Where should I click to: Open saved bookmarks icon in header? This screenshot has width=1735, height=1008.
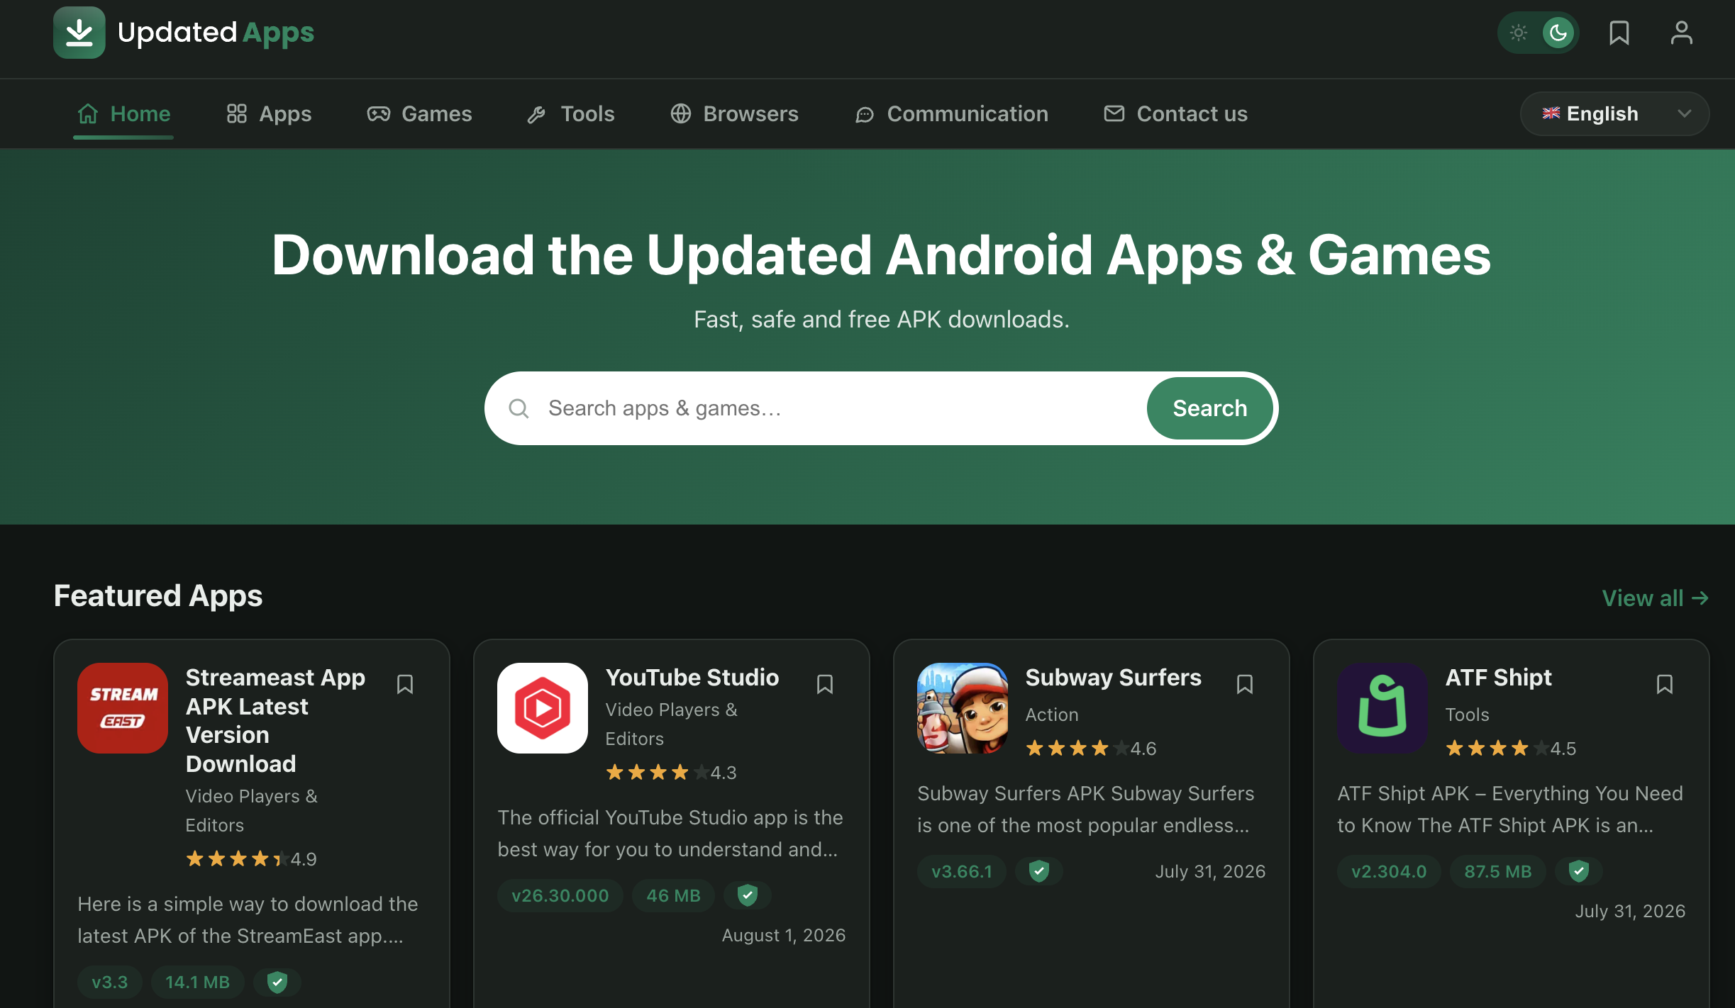[1619, 33]
